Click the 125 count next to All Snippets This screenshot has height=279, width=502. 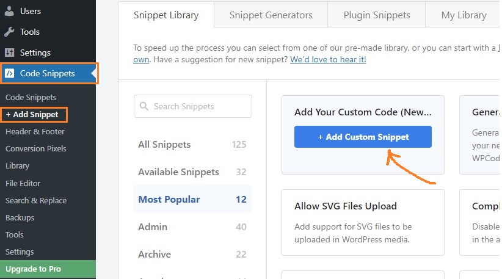(239, 145)
